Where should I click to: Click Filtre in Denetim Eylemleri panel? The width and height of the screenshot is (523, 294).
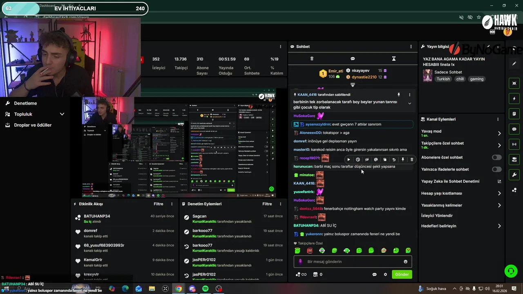click(x=267, y=204)
